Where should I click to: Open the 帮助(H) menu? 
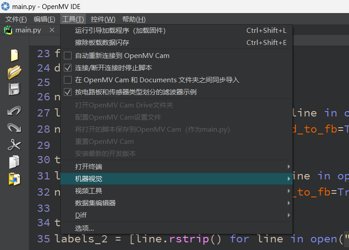tap(134, 19)
